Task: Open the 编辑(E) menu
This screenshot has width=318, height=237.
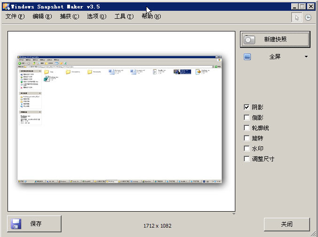Action: coord(42,16)
